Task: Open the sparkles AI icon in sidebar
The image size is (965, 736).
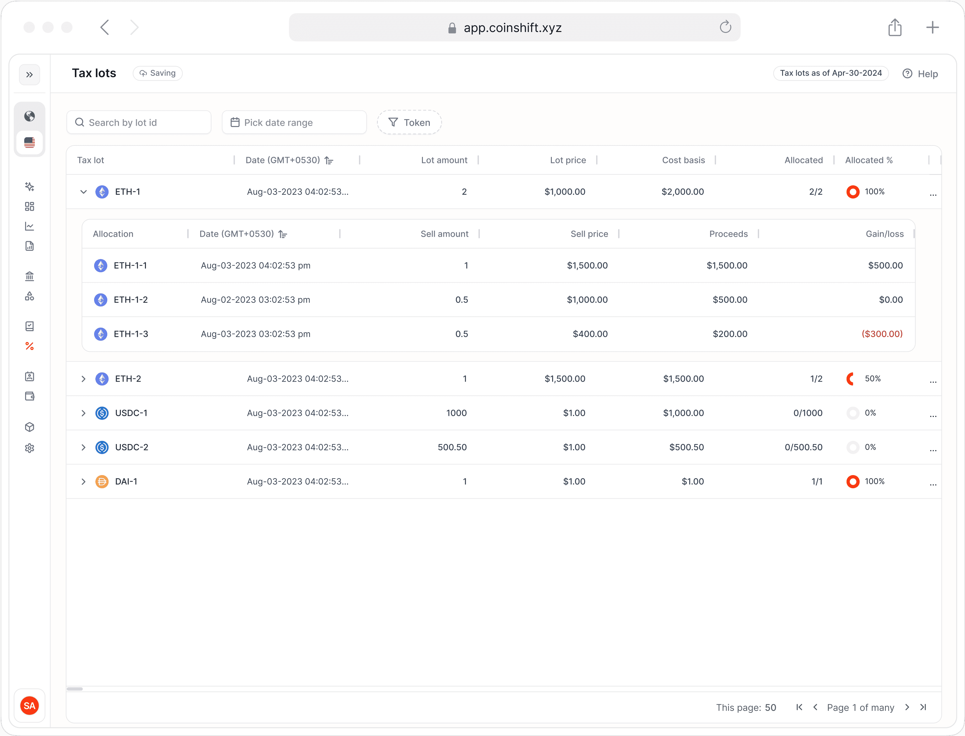Action: coord(29,187)
